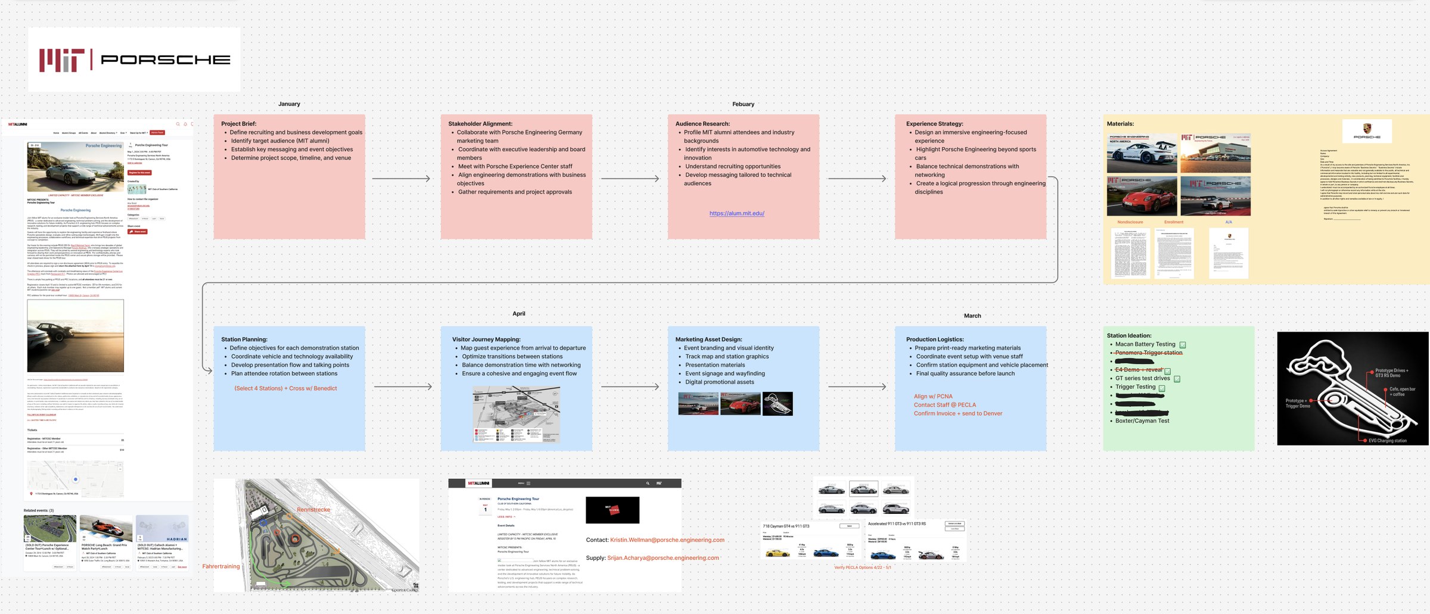
Task: Click the MIT Alumni logo at top left webpage
Action: pos(18,124)
